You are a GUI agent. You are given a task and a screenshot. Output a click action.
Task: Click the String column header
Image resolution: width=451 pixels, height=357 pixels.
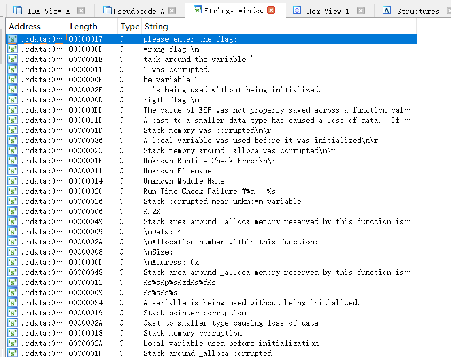click(156, 26)
